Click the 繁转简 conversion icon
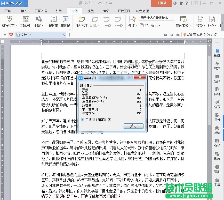This screenshot has width=224, height=200. pyautogui.click(x=53, y=19)
